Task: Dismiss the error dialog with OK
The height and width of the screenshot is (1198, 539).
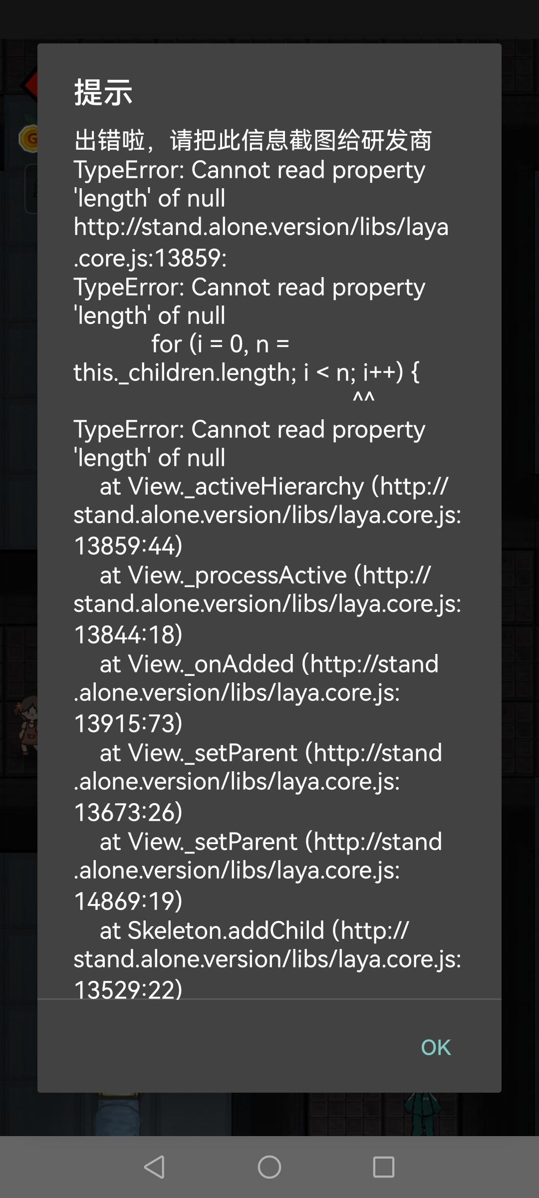Action: (x=435, y=1047)
